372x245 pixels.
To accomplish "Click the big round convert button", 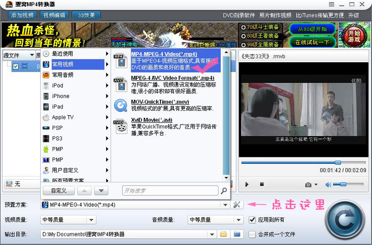I will (x=345, y=220).
